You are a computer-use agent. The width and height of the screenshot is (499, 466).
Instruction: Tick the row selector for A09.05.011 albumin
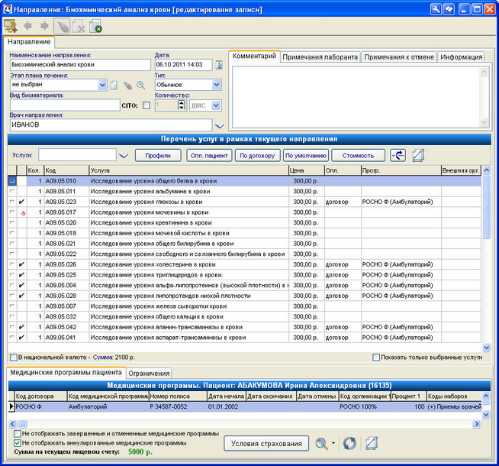click(x=12, y=192)
